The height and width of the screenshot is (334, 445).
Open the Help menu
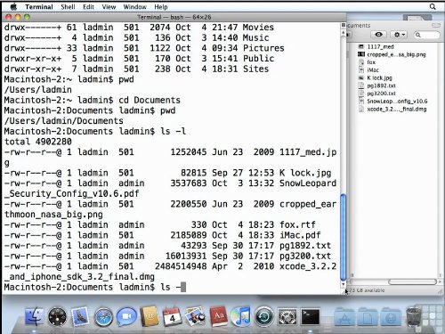161,7
